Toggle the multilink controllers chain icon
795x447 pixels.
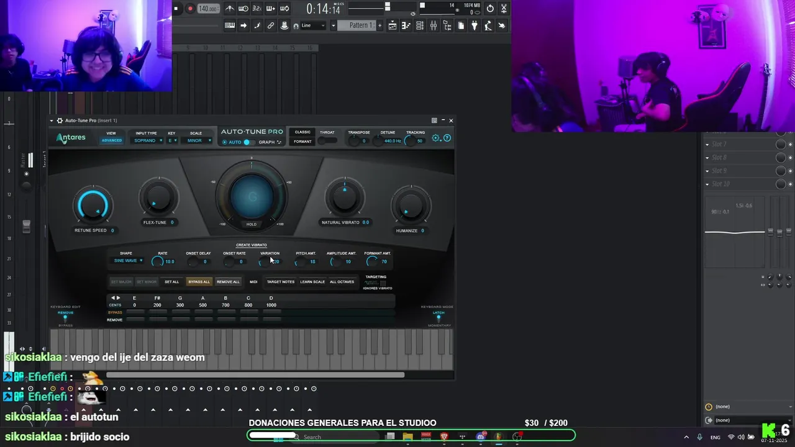[271, 25]
